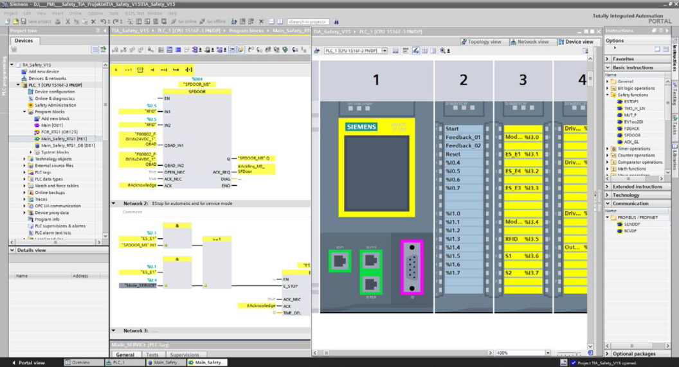This screenshot has width=679, height=367.
Task: Click the Go offline button
Action: (213, 21)
